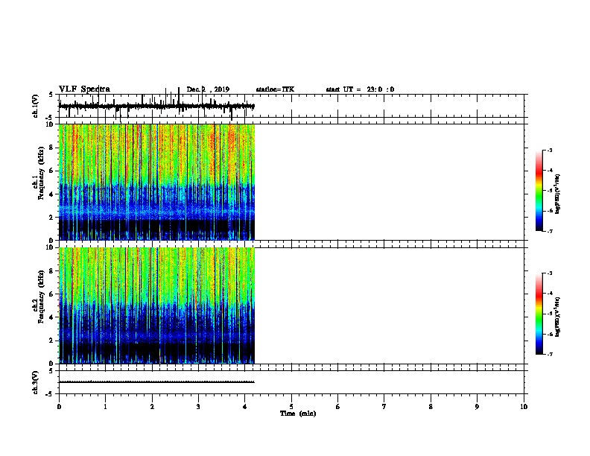Click the ch.1 Frequency (kHz) axis label

39,174
